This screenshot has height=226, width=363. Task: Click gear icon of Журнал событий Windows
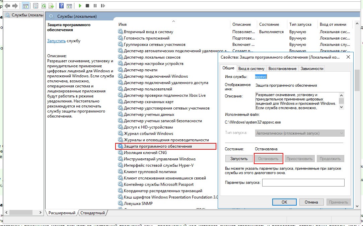click(120, 133)
